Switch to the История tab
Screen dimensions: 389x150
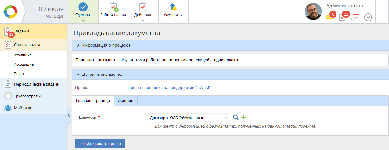125,101
